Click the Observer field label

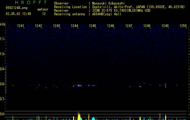point(61,3)
